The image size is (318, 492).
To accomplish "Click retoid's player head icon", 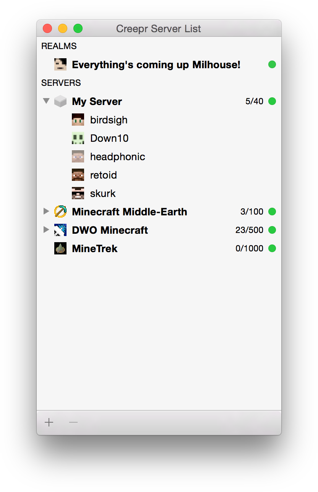I will (78, 175).
